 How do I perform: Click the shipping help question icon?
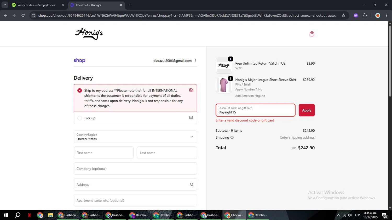[x=232, y=137]
